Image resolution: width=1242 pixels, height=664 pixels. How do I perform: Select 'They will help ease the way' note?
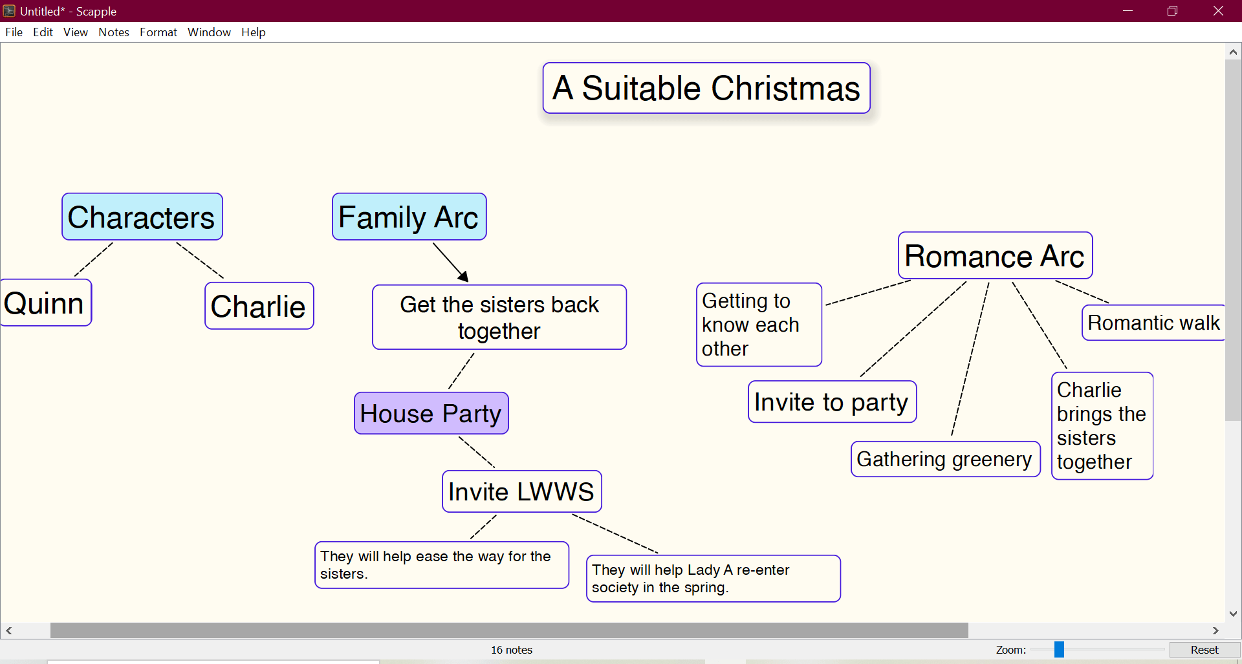(x=442, y=565)
